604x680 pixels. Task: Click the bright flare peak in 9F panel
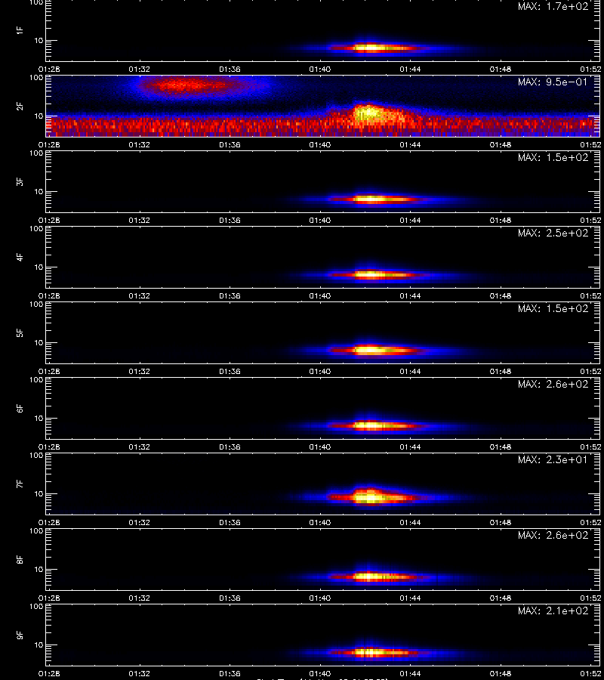click(x=371, y=652)
